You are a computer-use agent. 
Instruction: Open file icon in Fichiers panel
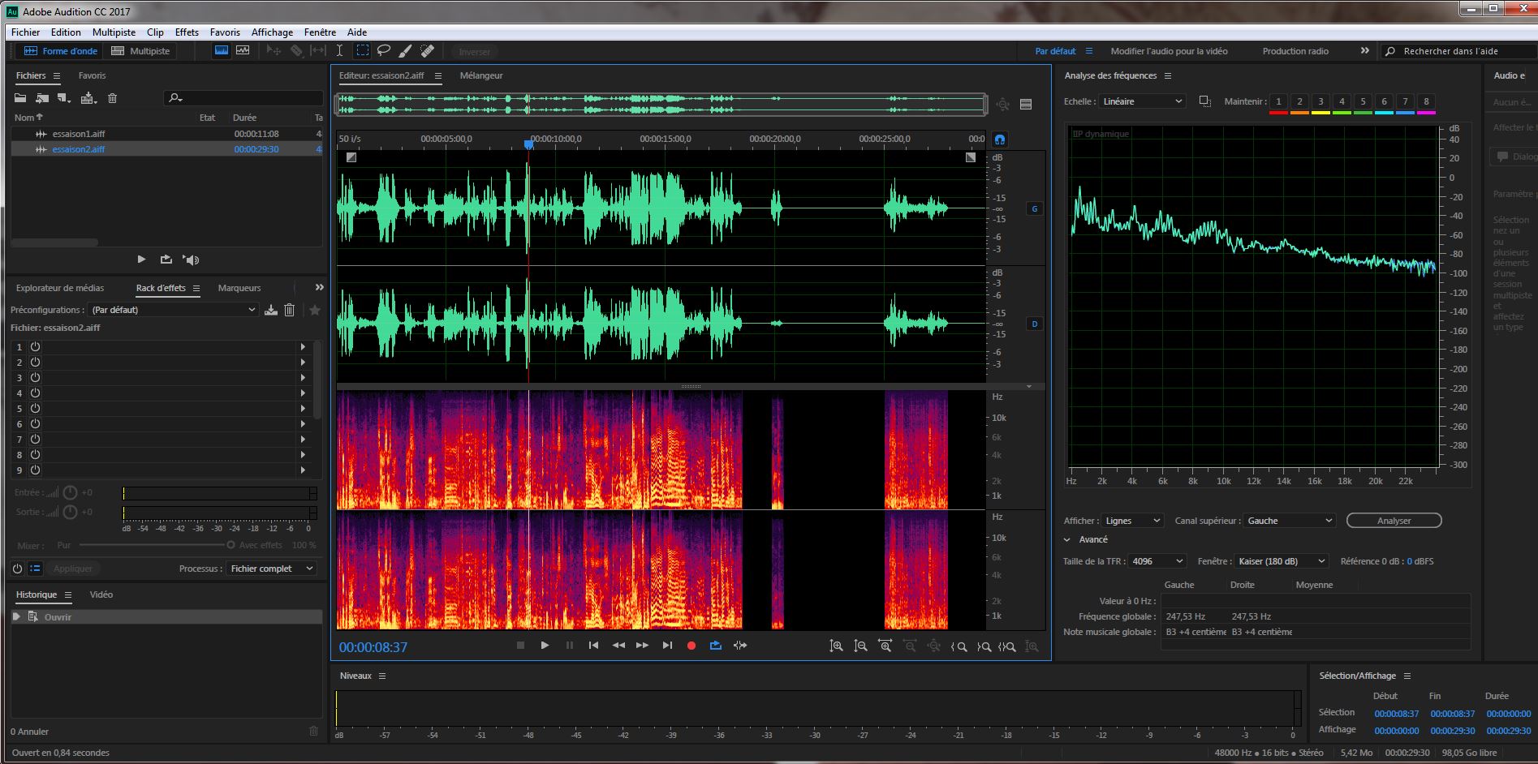click(x=20, y=98)
